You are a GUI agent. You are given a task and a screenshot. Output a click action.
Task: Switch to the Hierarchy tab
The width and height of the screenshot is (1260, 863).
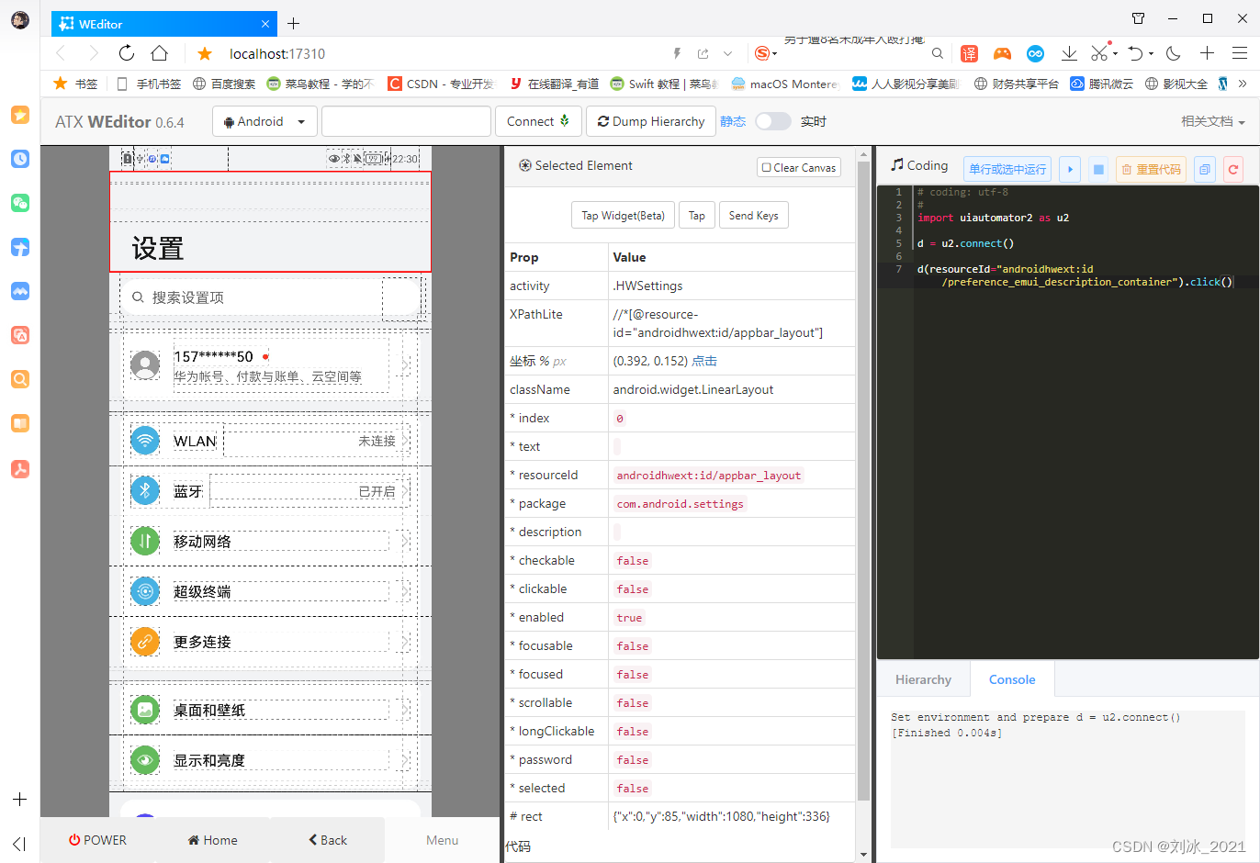[923, 679]
